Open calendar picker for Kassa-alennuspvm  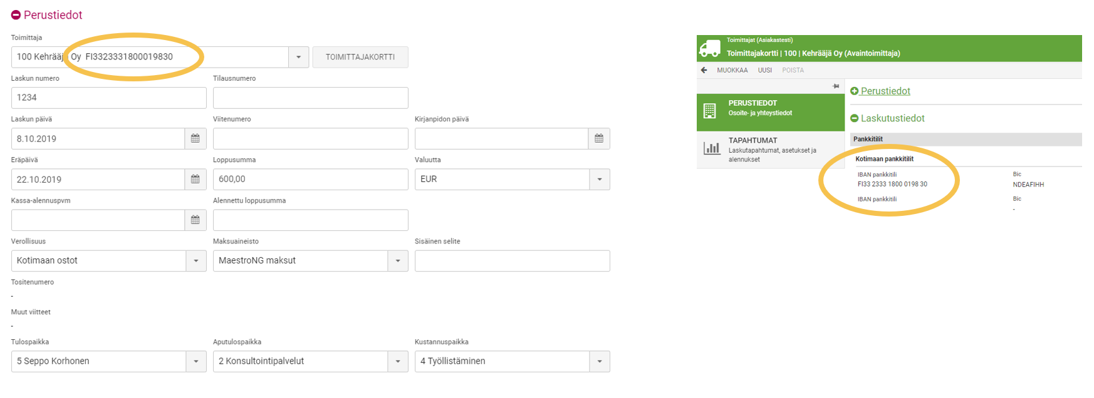point(195,220)
